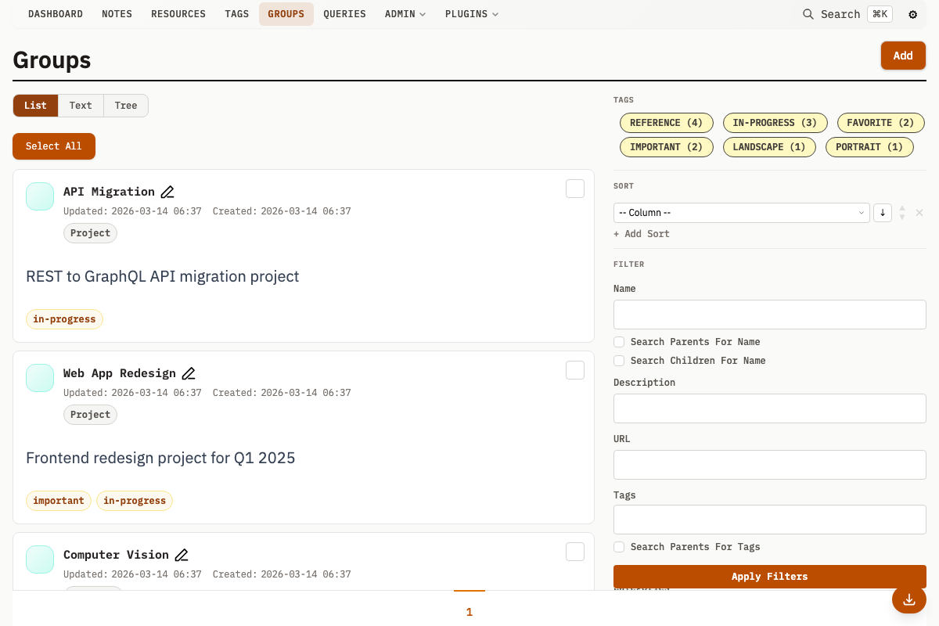Remove the sort row with the X icon
939x626 pixels.
pos(919,213)
